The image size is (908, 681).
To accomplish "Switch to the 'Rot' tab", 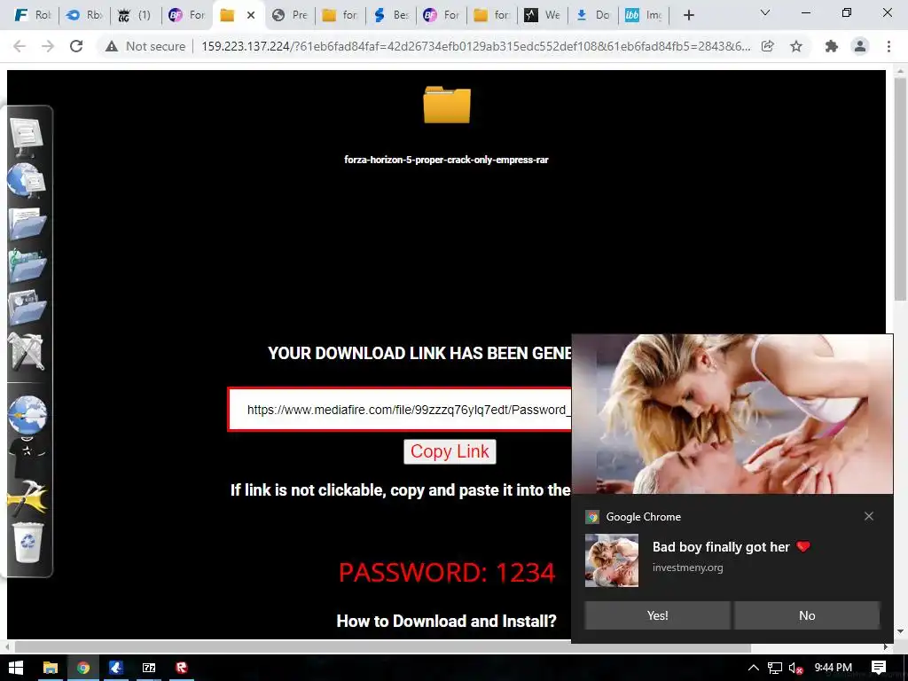I will click(x=32, y=15).
